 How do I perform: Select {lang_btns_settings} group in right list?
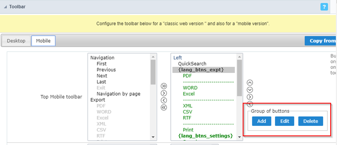click(206, 136)
